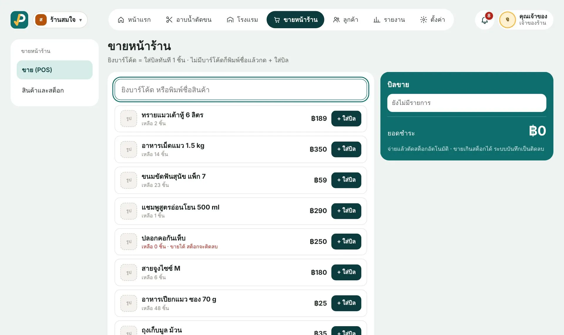Add ขนมขัดฟันสุนัข แพ็ก 7 to the bill
The width and height of the screenshot is (564, 335).
(346, 180)
